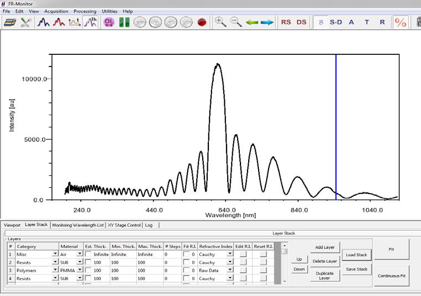Open the View menu
This screenshot has height=296, width=421.
click(x=34, y=11)
